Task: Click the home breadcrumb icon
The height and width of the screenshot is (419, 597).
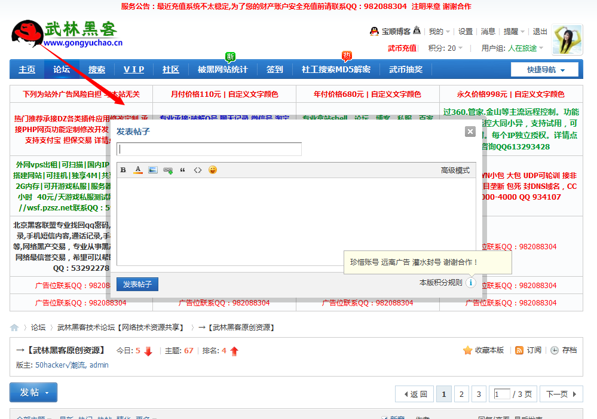Action: pos(14,328)
